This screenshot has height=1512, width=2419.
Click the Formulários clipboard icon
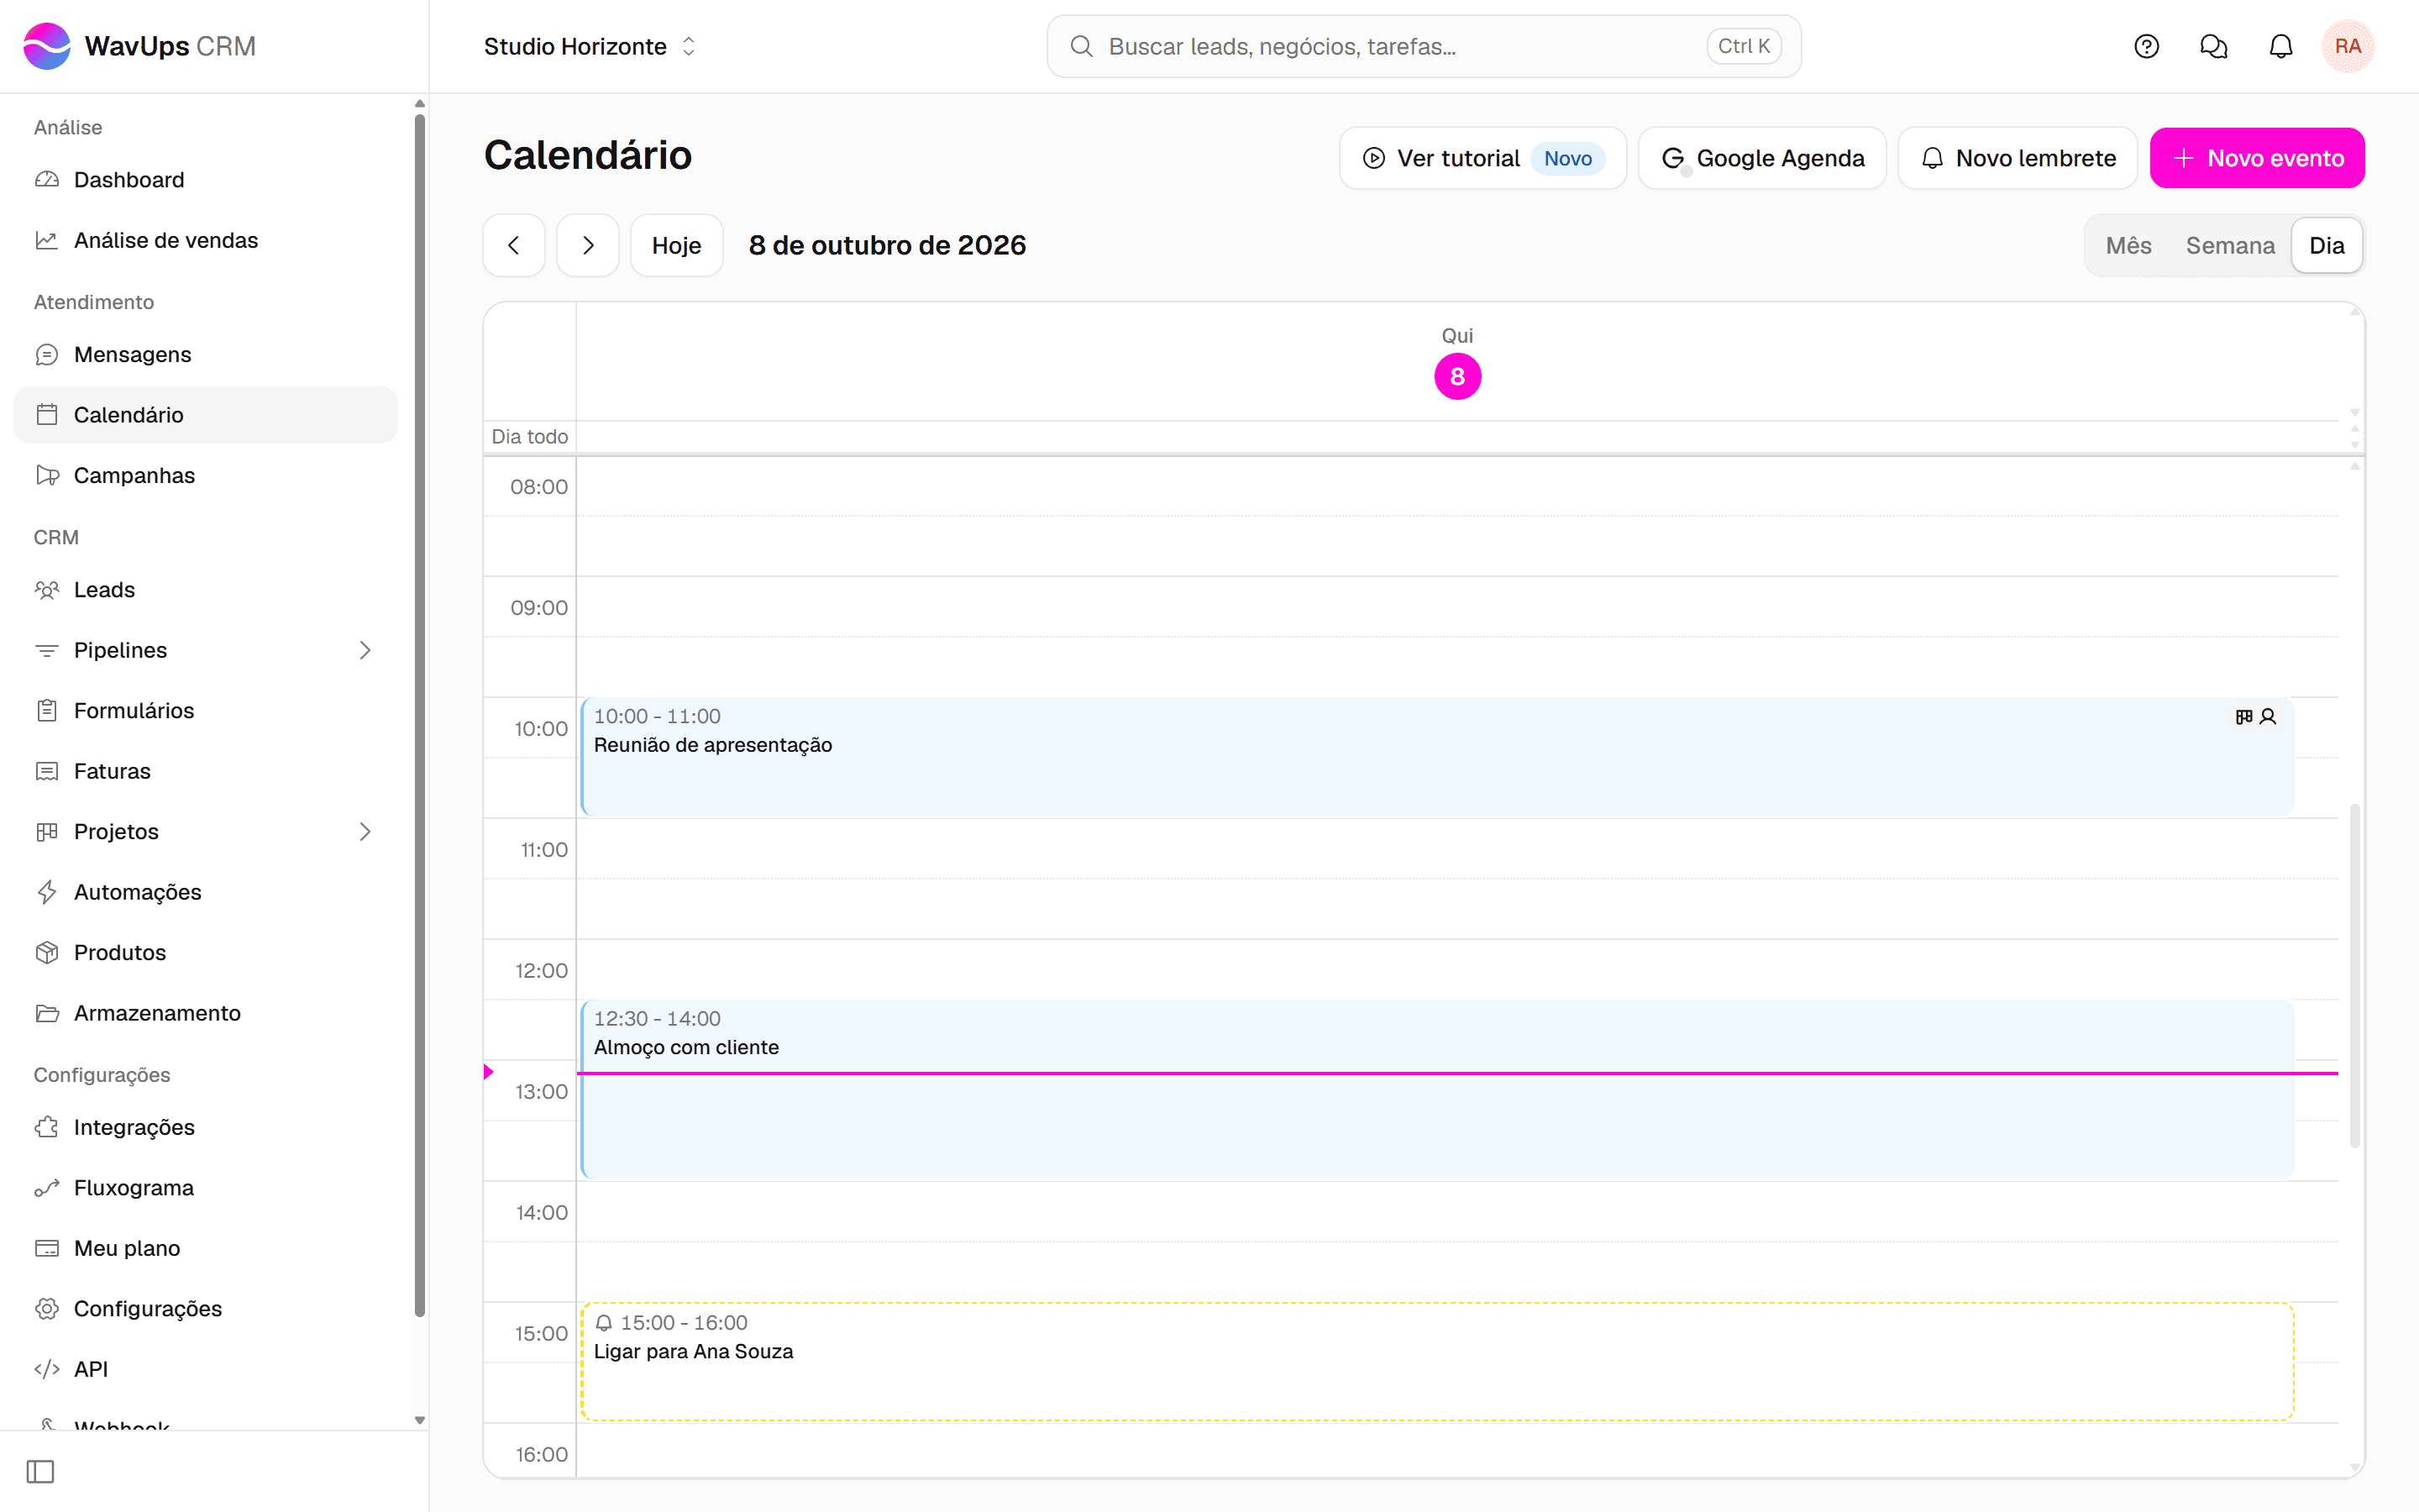tap(47, 711)
